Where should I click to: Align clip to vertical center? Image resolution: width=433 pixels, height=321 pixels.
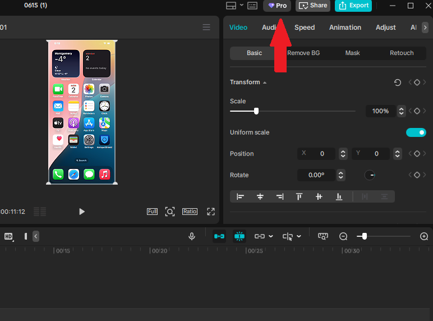click(319, 196)
